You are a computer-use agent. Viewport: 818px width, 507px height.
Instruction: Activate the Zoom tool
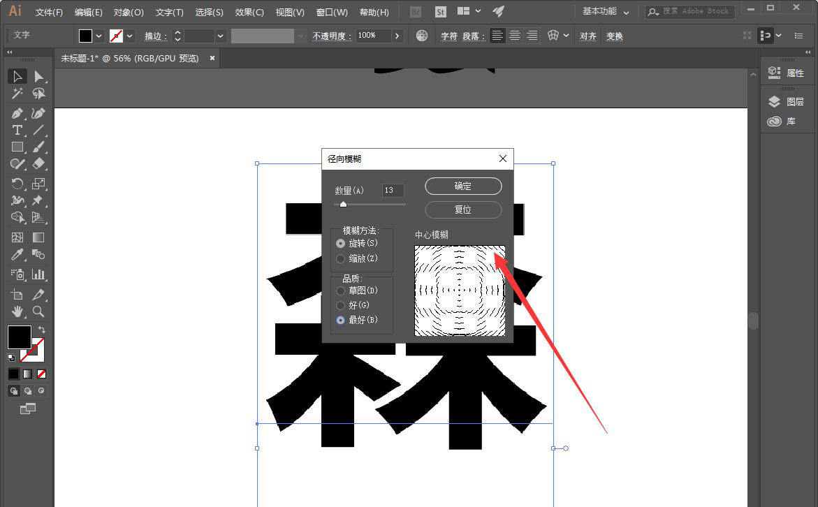point(38,311)
